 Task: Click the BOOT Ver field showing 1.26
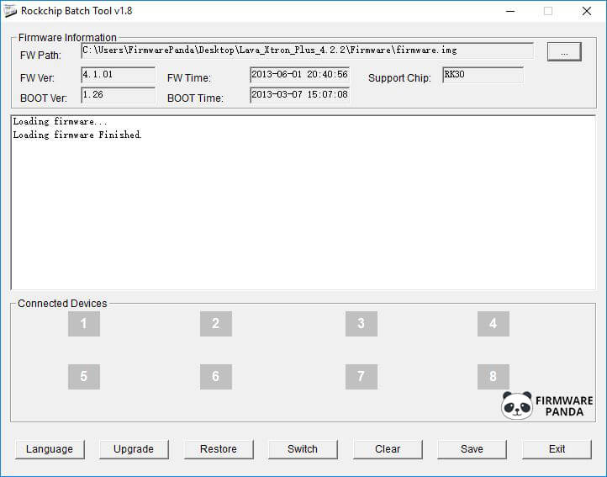click(118, 95)
